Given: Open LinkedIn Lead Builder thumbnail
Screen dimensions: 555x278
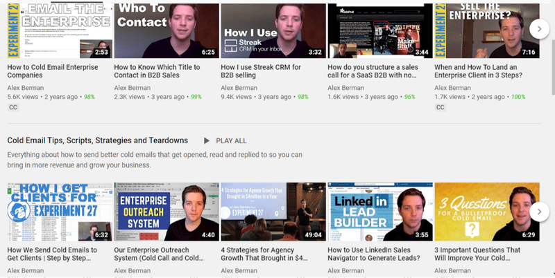Looking at the screenshot, I should click(380, 212).
